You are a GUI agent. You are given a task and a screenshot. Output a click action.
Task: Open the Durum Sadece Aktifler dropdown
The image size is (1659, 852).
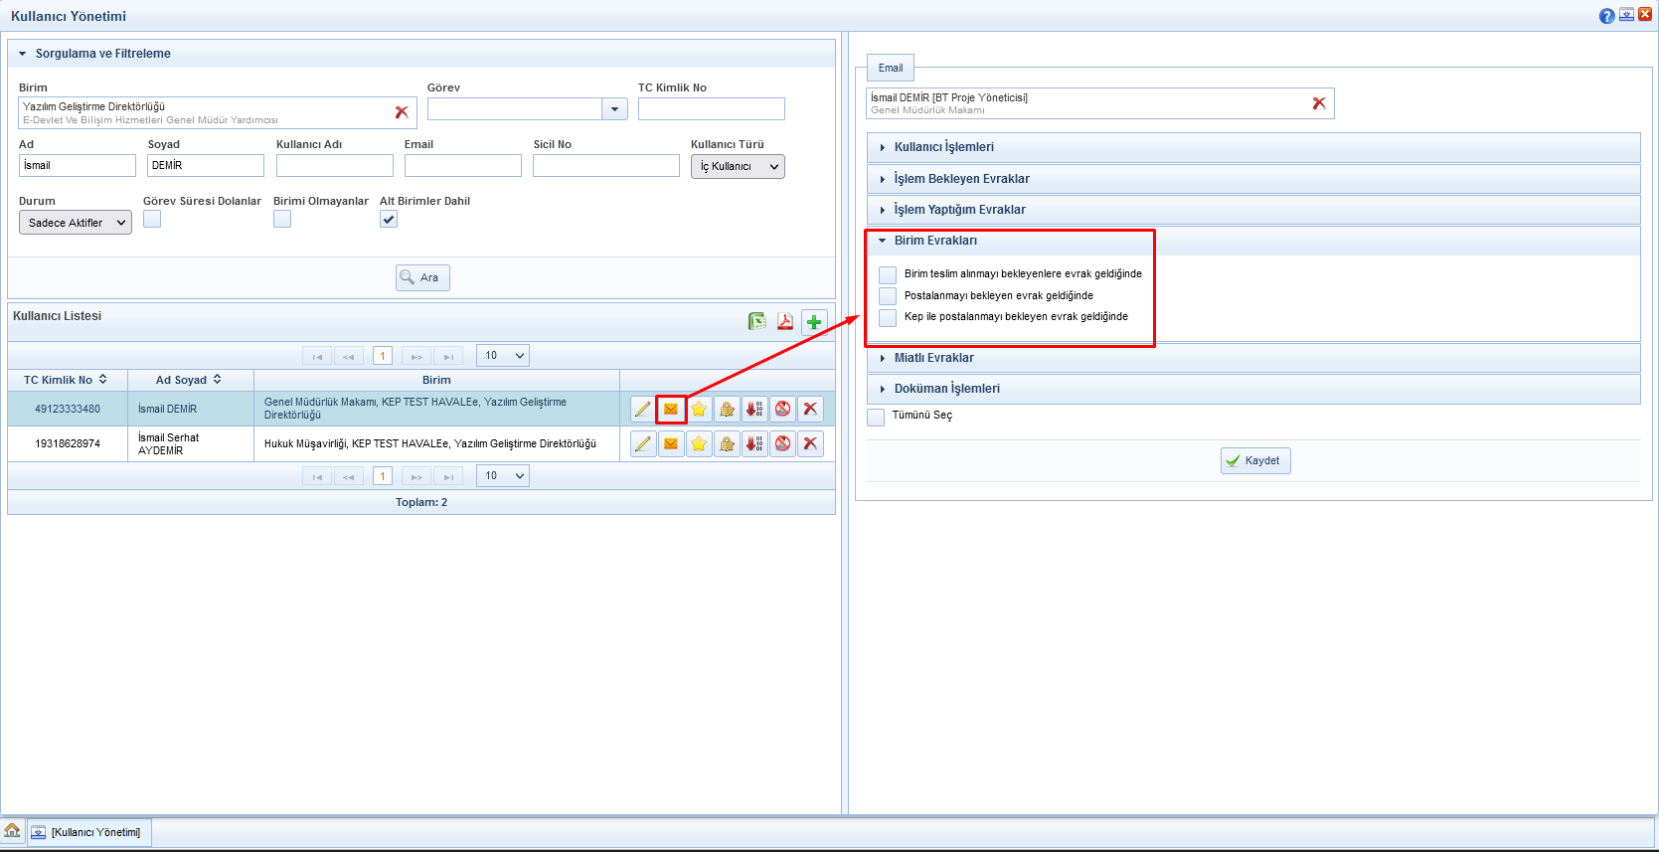click(x=76, y=223)
